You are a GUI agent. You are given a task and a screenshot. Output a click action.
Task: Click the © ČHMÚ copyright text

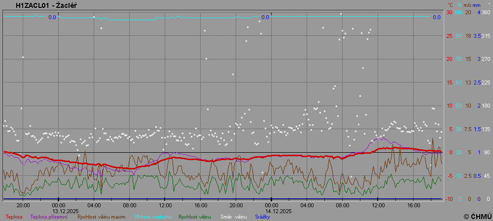[x=477, y=216]
